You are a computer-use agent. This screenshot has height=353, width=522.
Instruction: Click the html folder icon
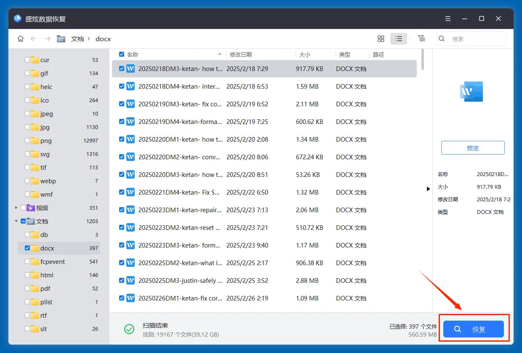click(35, 275)
